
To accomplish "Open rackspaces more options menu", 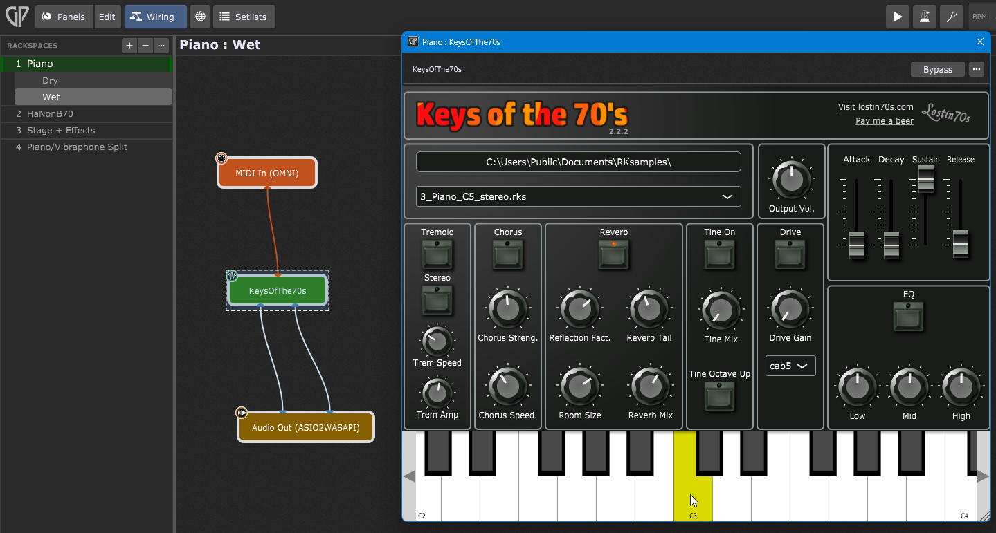I will click(161, 46).
